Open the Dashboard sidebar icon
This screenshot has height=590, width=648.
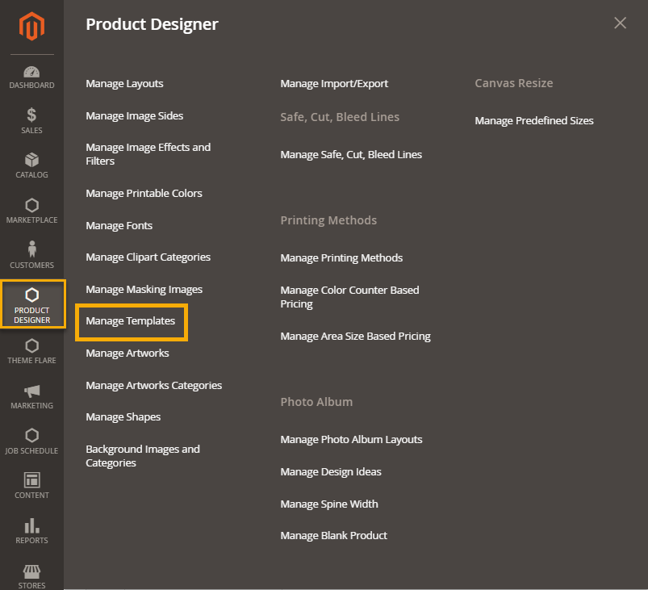pos(31,72)
